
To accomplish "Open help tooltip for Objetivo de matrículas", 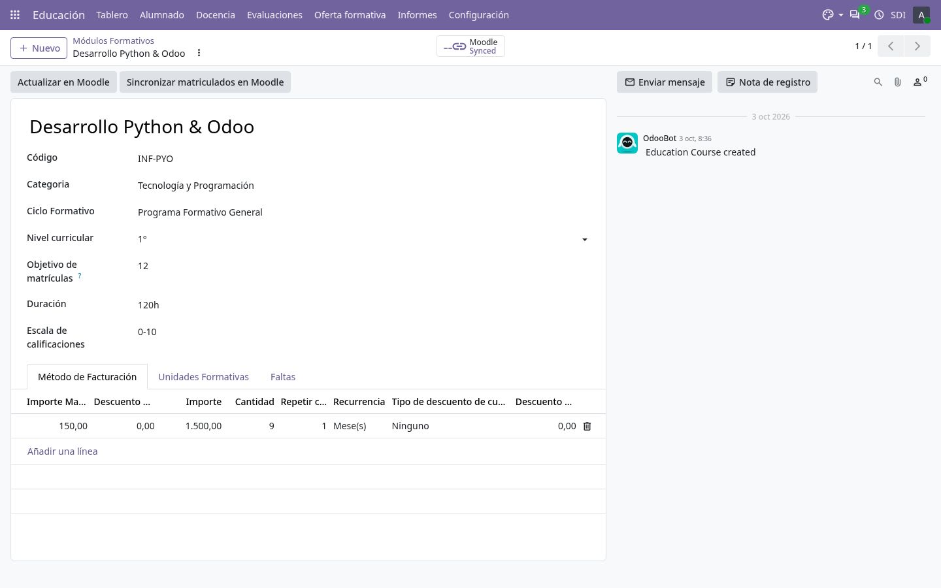I will [x=80, y=276].
